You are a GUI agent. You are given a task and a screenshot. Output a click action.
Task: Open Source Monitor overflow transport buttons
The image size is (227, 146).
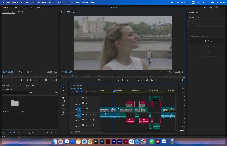pos(54,80)
